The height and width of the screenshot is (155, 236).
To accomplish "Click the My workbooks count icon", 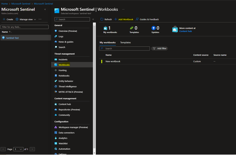I will (x=105, y=28).
